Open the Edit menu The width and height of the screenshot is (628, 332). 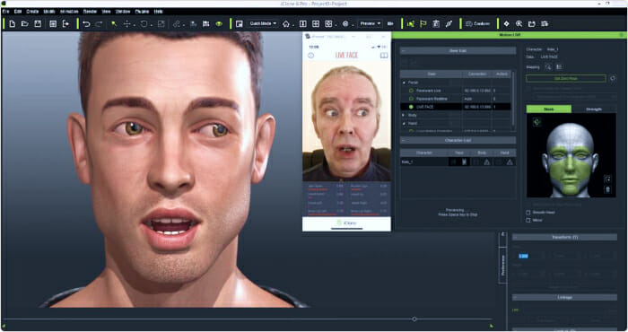point(18,11)
